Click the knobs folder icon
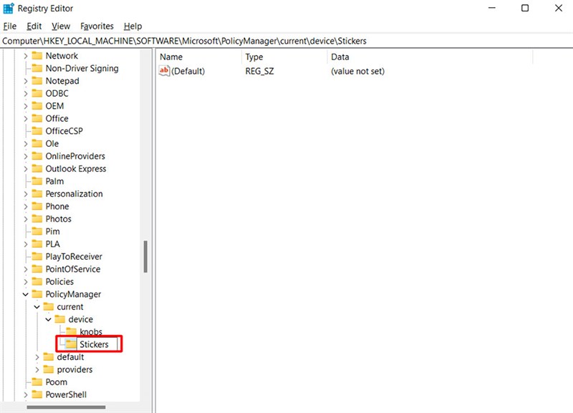 click(71, 332)
